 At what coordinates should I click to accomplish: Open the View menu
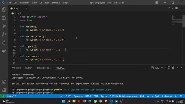pyautogui.click(x=34, y=3)
